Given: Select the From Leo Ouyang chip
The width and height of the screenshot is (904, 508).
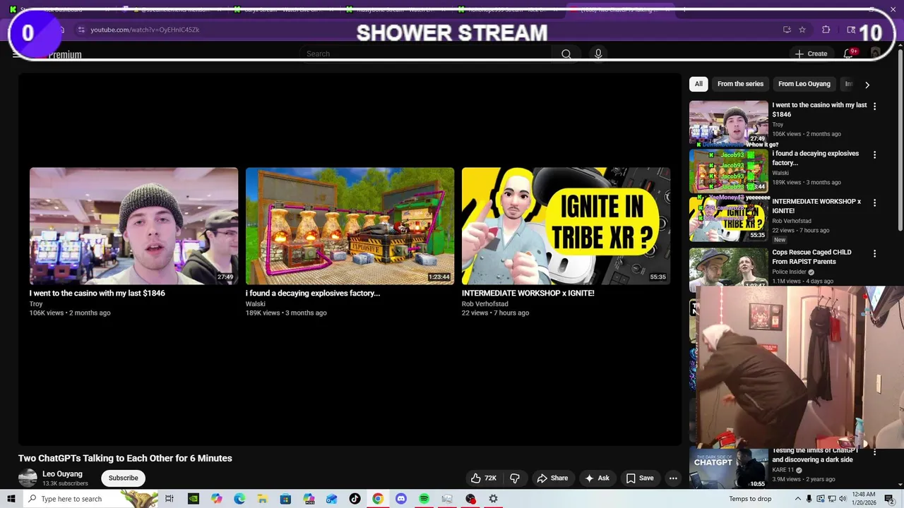Looking at the screenshot, I should [x=804, y=84].
